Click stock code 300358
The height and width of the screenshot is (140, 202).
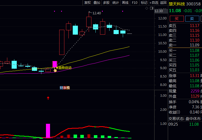[x=193, y=4]
